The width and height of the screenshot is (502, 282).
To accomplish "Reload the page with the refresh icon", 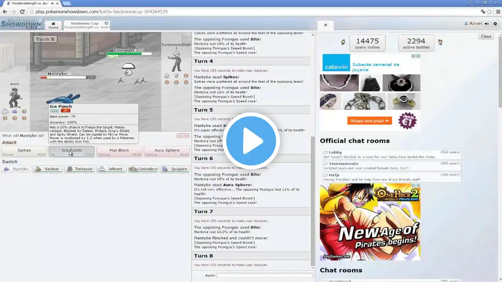I will [x=22, y=12].
